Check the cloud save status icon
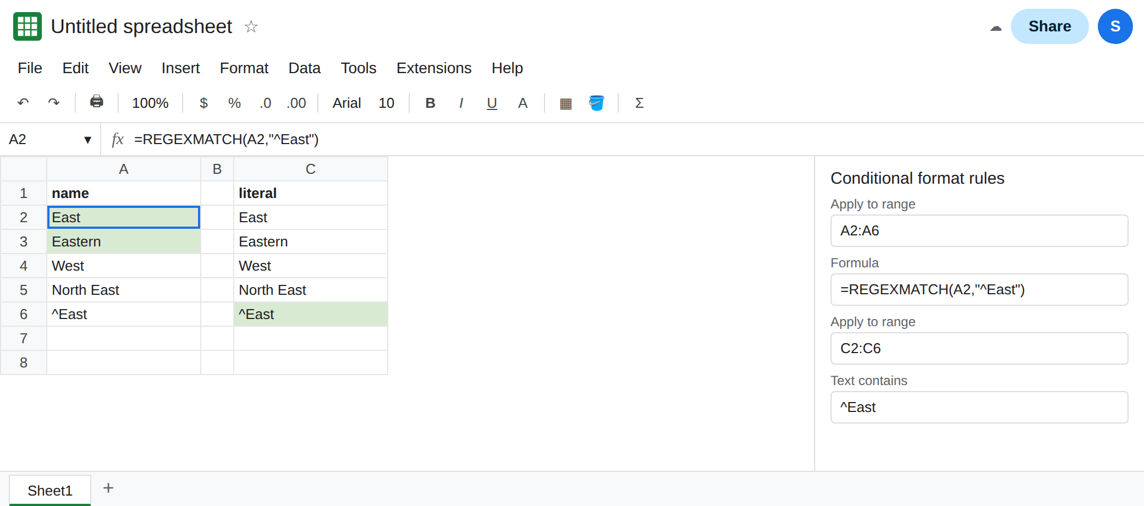The width and height of the screenshot is (1144, 506). point(996,27)
